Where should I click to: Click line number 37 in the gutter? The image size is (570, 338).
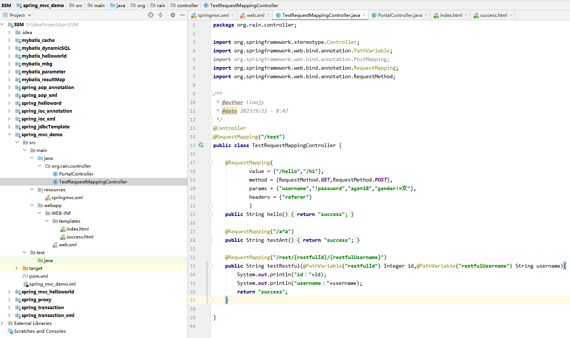[193, 300]
